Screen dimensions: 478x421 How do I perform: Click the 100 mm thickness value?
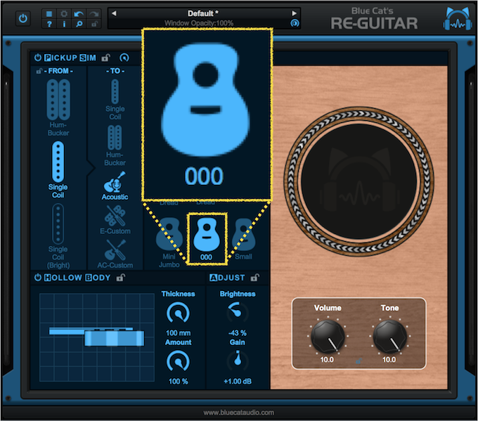(178, 333)
